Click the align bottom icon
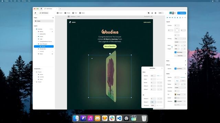 pyautogui.click(x=180, y=18)
